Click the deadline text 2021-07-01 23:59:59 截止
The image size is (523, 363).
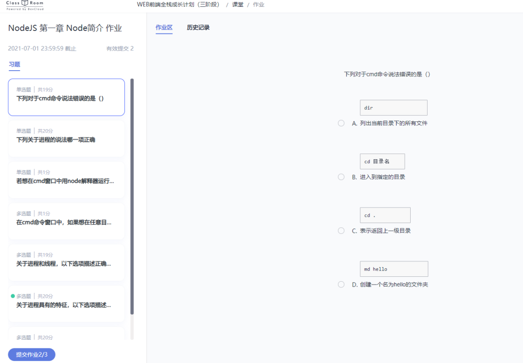[42, 49]
